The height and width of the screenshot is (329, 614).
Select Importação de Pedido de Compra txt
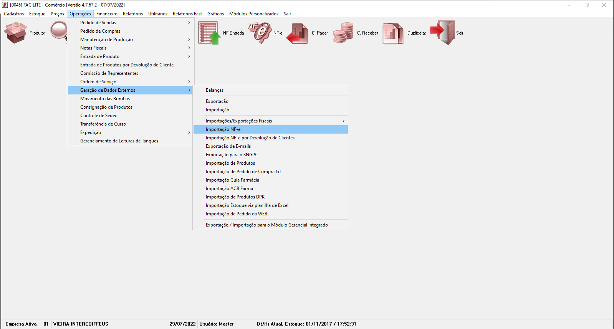tap(271, 172)
